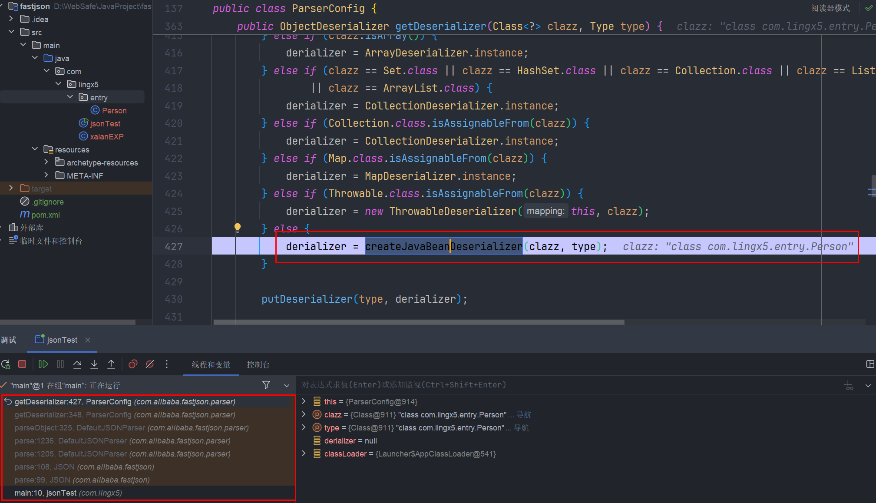The height and width of the screenshot is (503, 876).
Task: Click the Rerun debug icon
Action: 6,364
